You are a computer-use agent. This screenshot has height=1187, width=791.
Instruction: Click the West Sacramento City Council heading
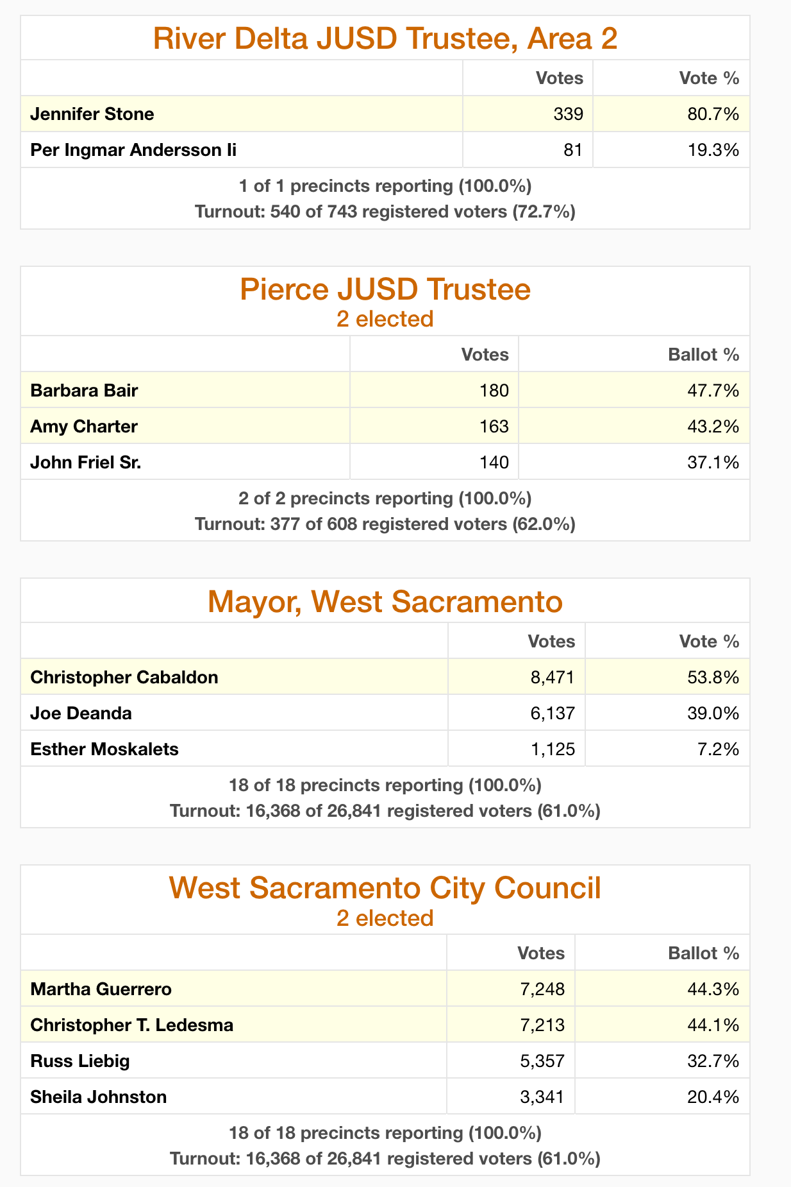point(385,889)
